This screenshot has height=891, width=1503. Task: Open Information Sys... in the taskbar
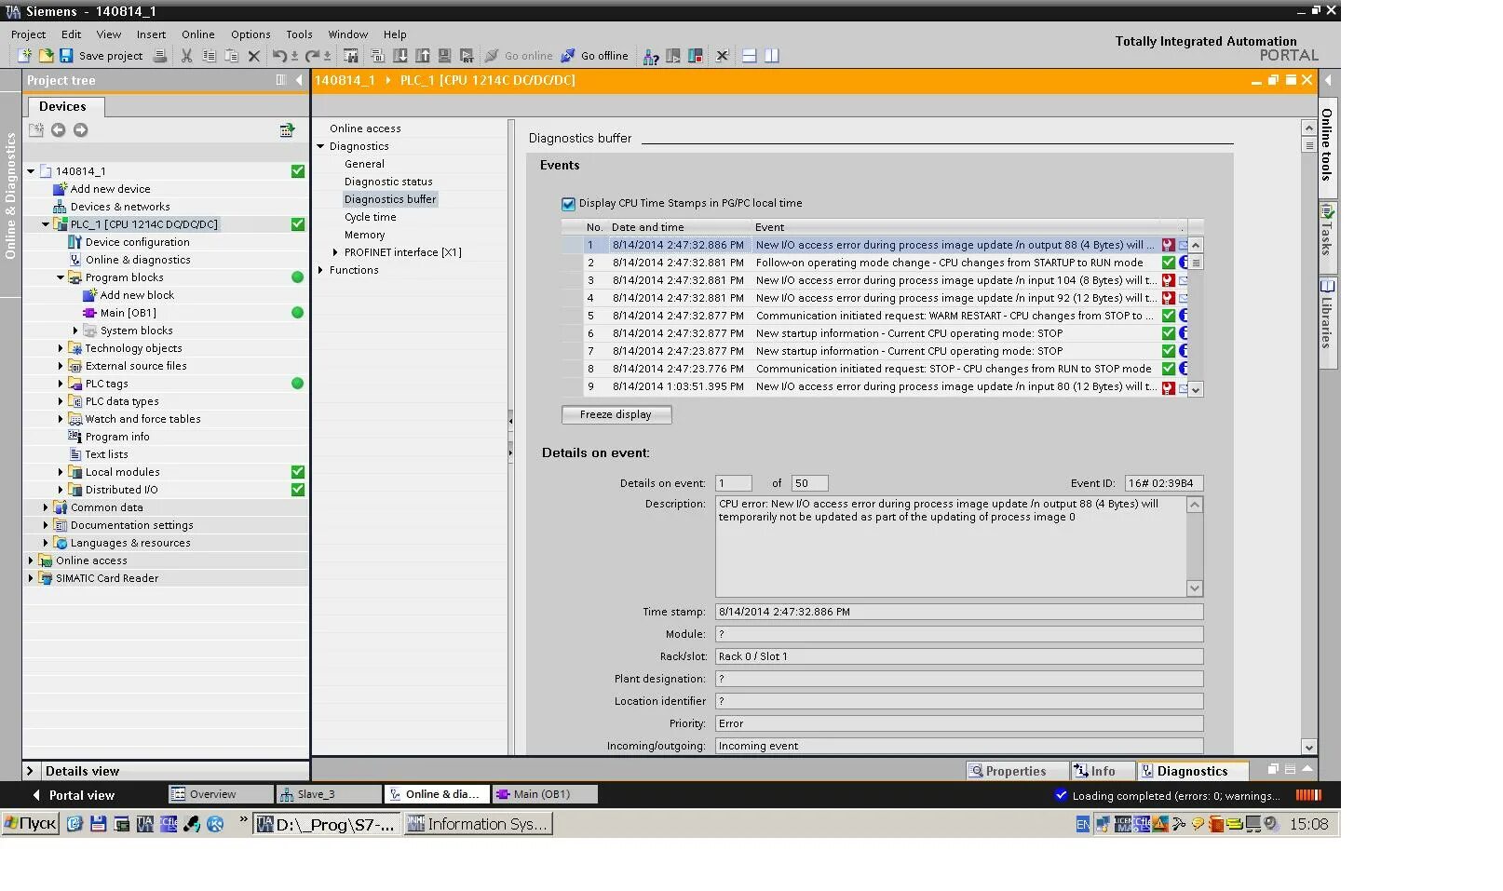click(478, 824)
